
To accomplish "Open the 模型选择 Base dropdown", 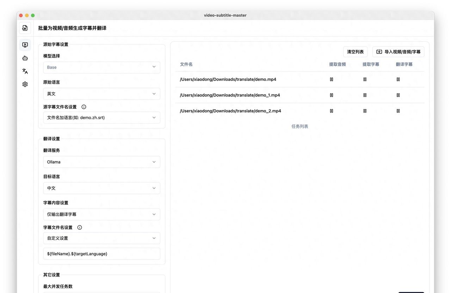I will coord(101,67).
